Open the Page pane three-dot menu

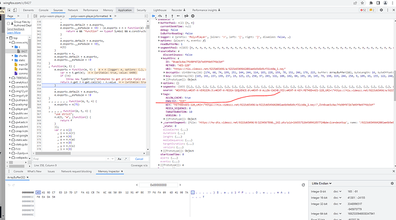28,16
